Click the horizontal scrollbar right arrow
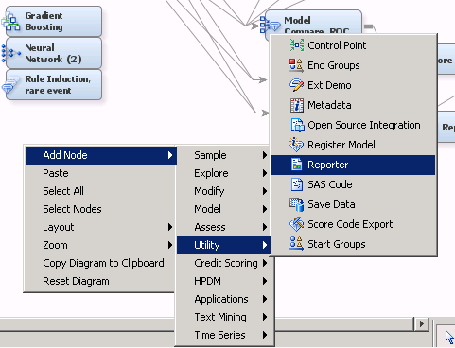This screenshot has width=455, height=348. pos(422,324)
